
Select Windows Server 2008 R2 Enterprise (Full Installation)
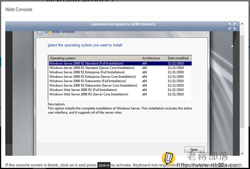[x=120, y=72]
